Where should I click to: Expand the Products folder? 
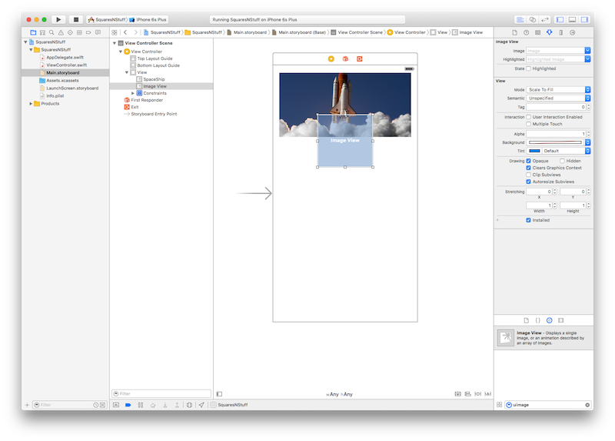[x=31, y=104]
